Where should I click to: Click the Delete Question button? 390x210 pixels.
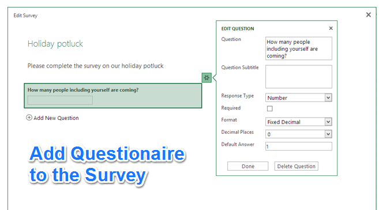[x=296, y=166]
